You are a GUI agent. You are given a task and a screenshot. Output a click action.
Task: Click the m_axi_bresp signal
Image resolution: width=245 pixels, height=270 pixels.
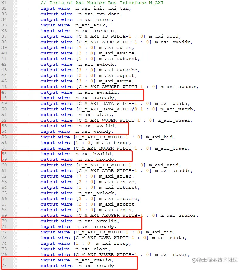pos(112,143)
